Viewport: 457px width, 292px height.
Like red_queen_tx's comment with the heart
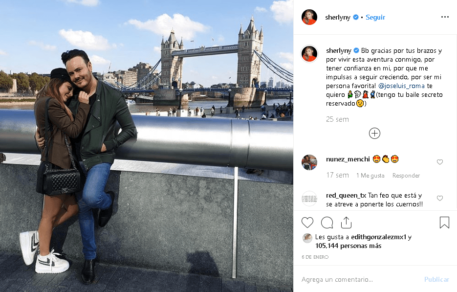pos(440,198)
